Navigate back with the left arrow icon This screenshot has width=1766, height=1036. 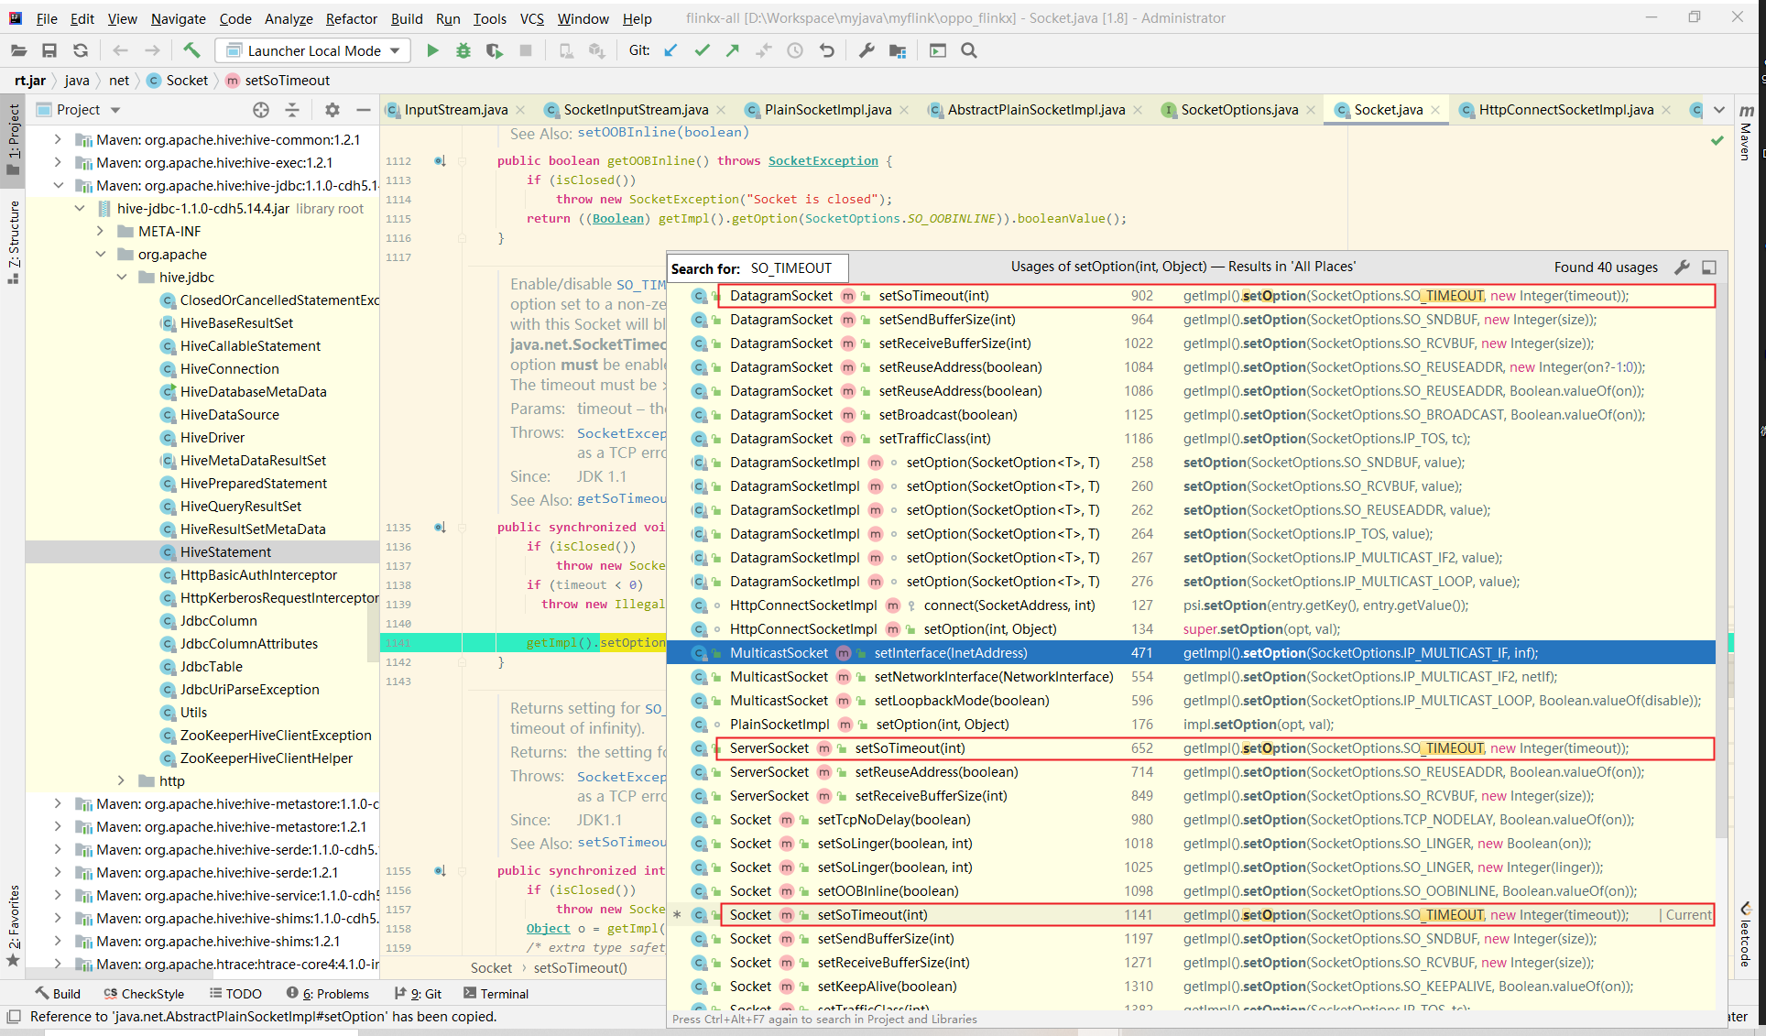click(120, 51)
